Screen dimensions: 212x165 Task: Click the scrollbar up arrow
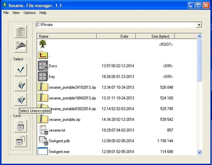pyautogui.click(x=199, y=36)
